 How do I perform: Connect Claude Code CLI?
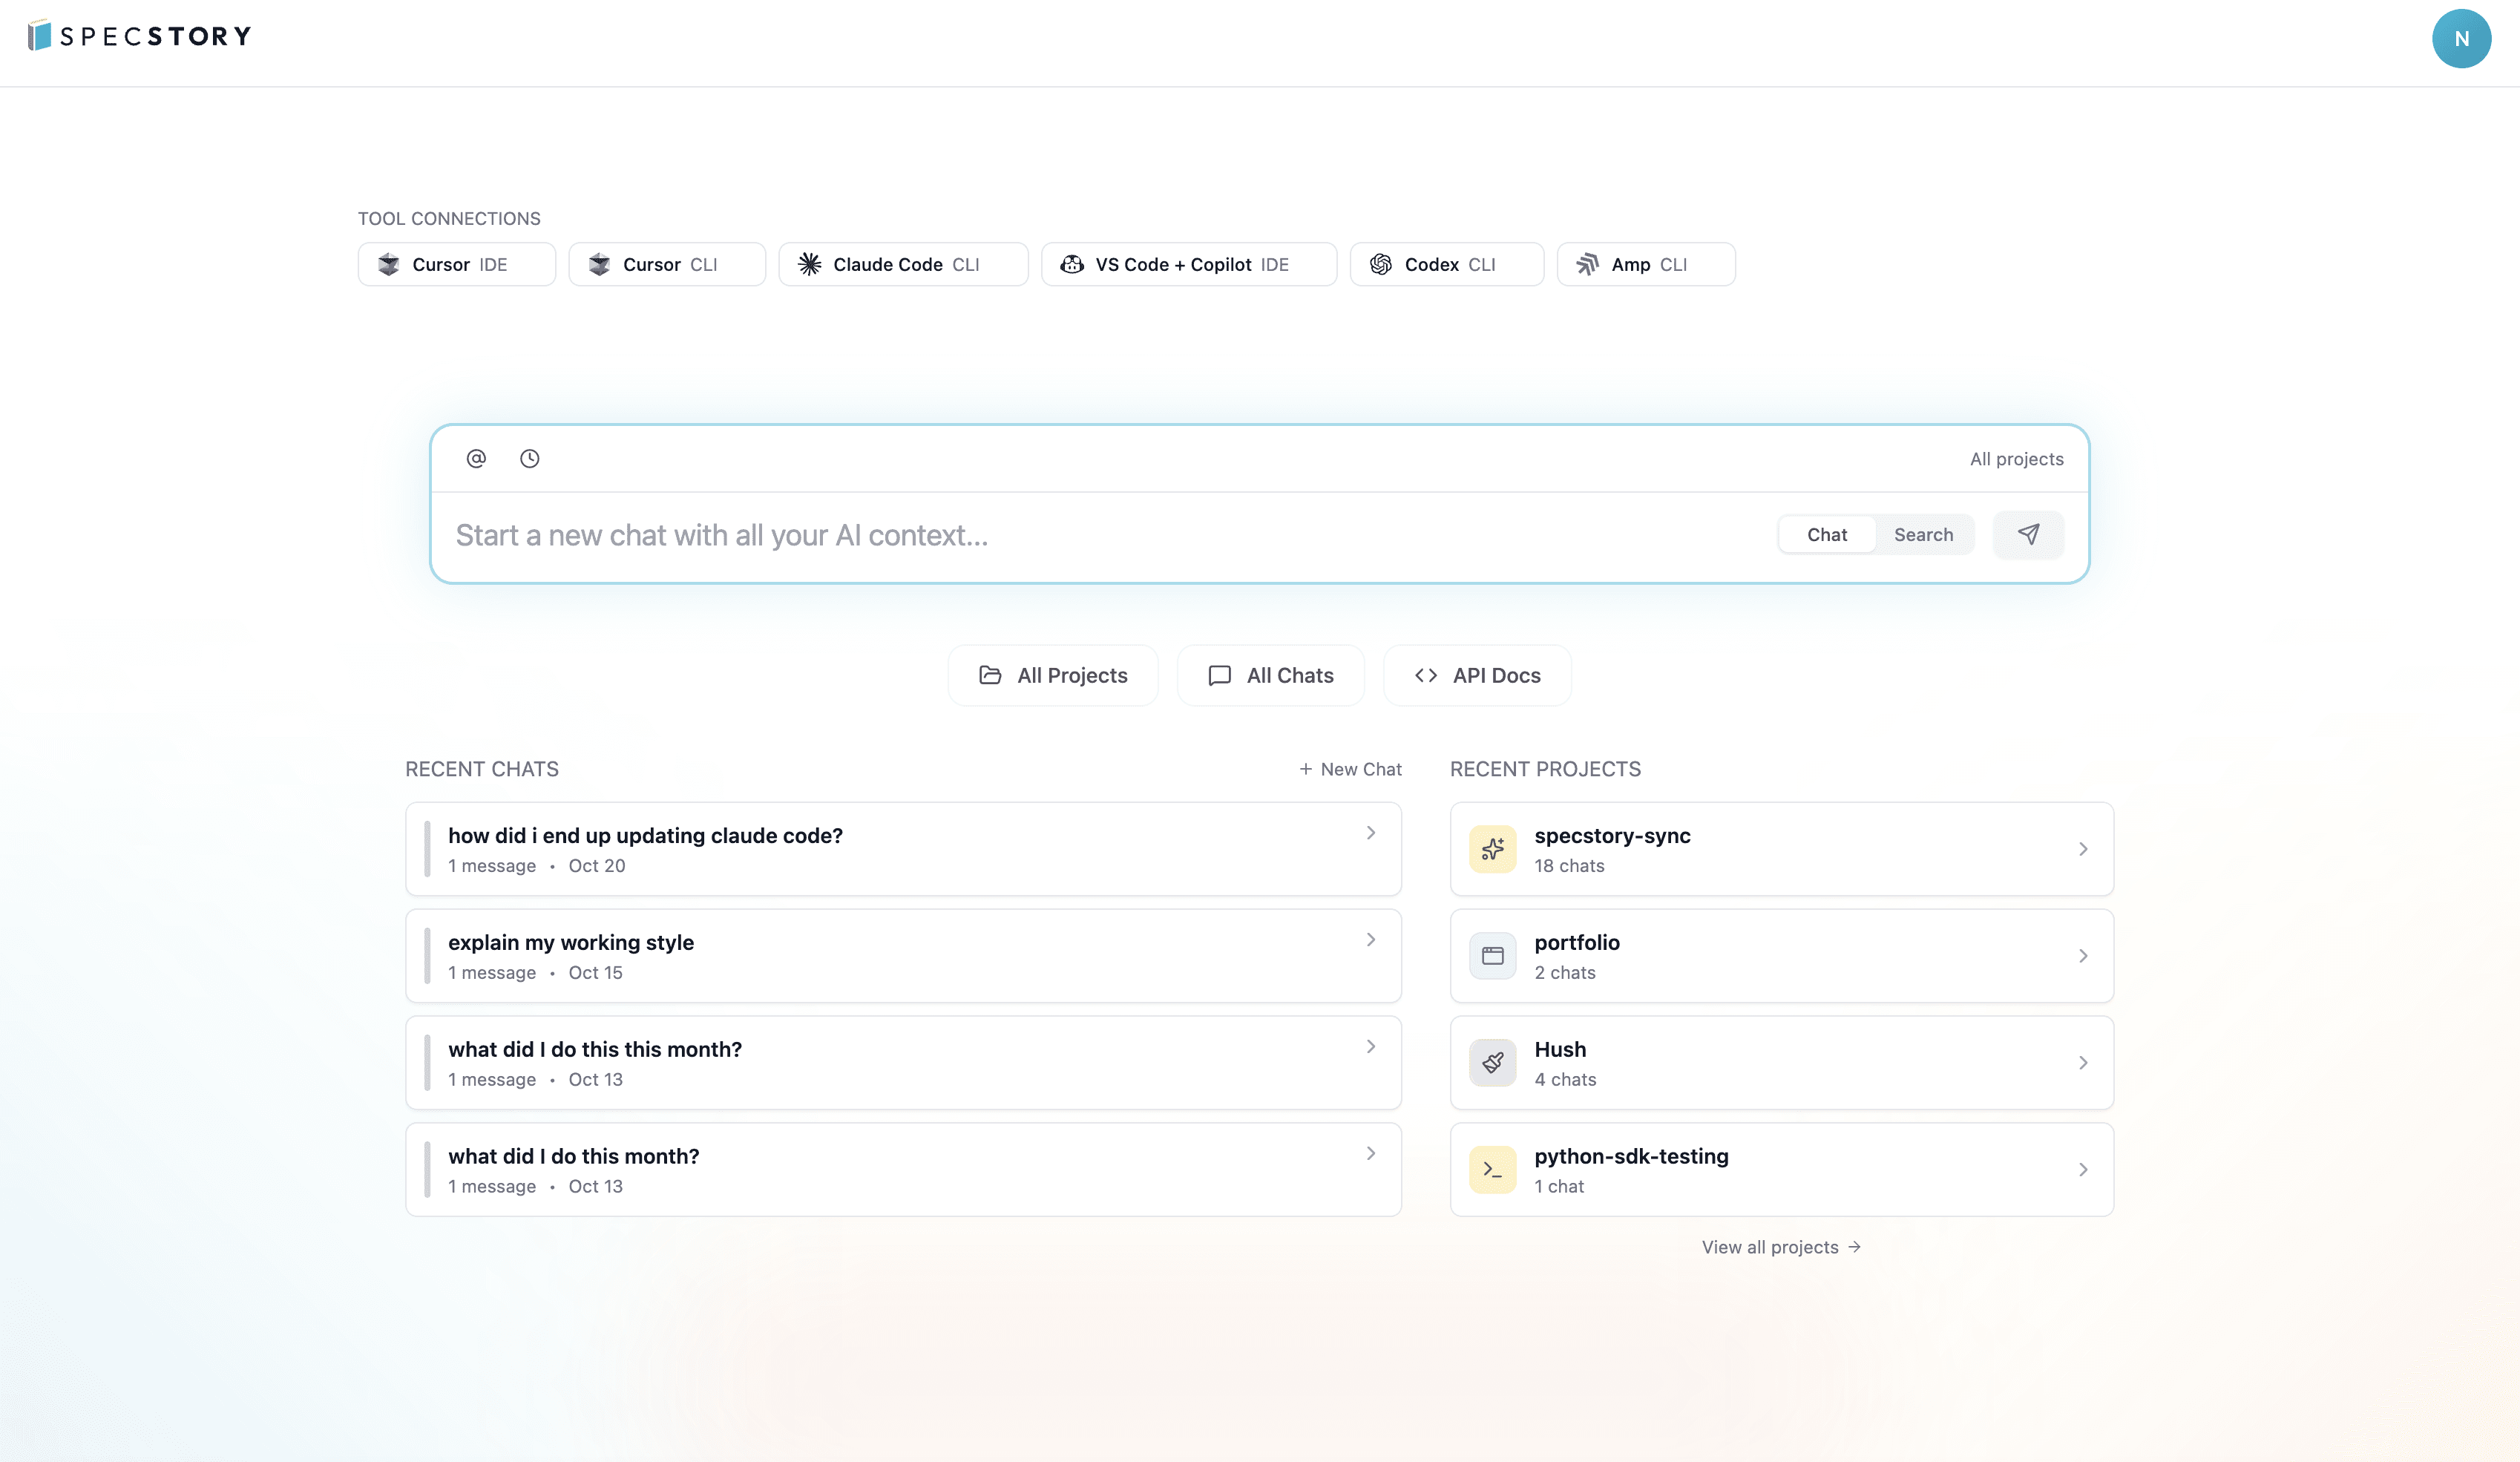pos(902,264)
